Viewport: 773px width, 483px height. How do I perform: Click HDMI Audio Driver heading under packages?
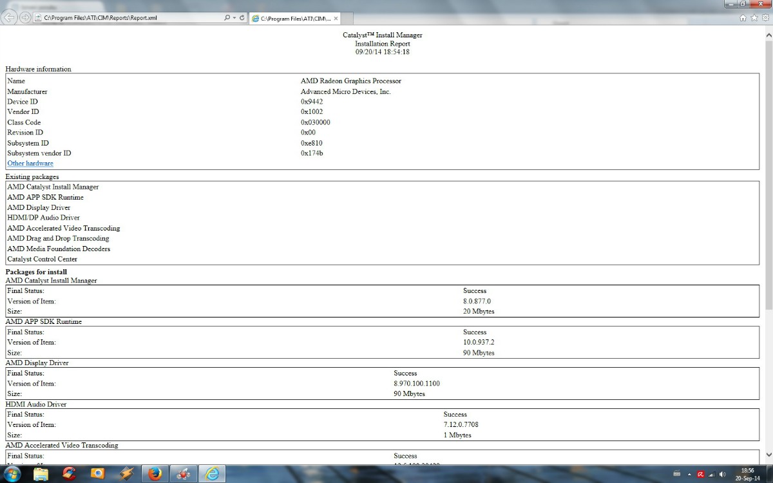point(36,404)
